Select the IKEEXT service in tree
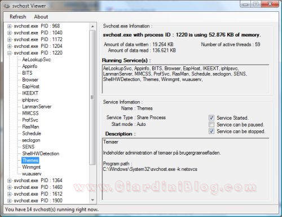The image size is (282, 217). coord(30,93)
